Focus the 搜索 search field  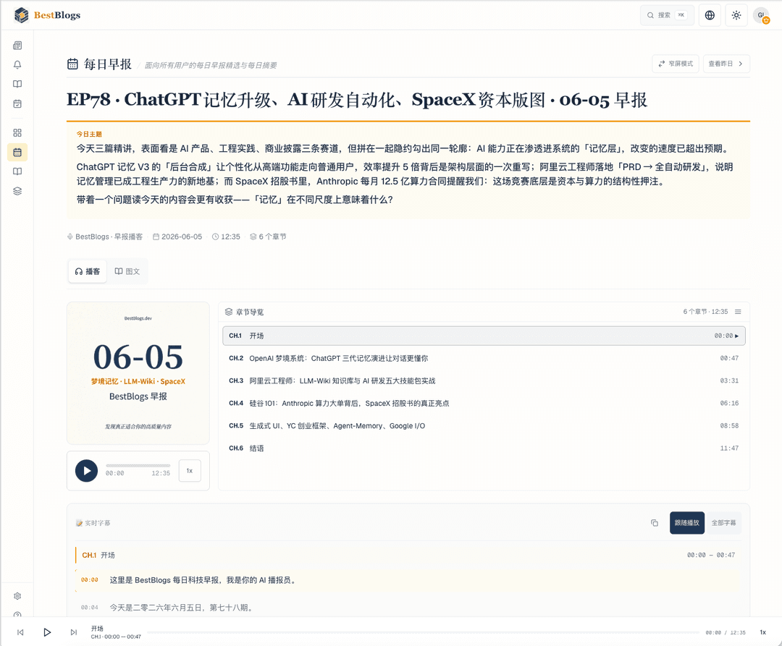[x=667, y=15]
